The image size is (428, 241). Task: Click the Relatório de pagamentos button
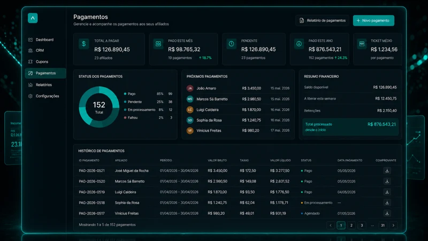(x=323, y=20)
